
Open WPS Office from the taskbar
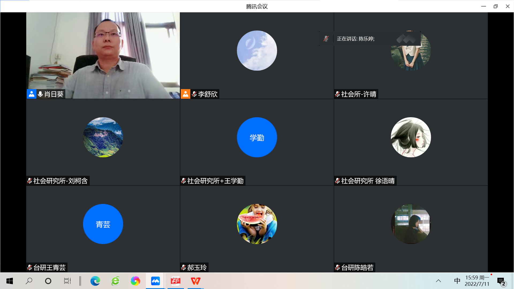195,281
